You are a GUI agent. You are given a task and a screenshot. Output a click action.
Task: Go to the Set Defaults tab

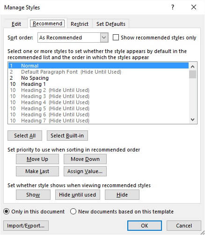111,24
